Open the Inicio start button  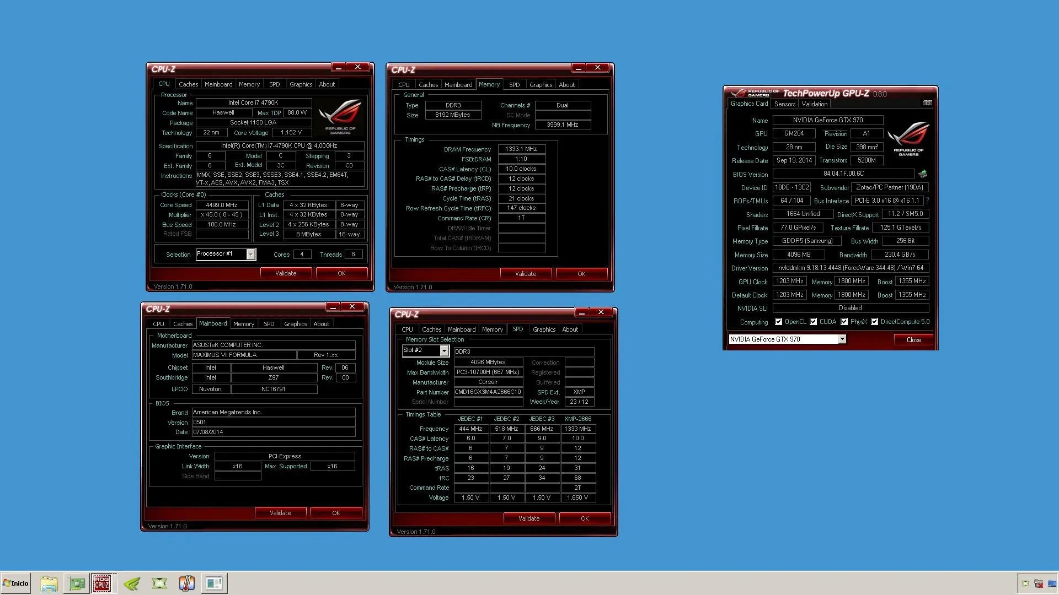tap(15, 583)
